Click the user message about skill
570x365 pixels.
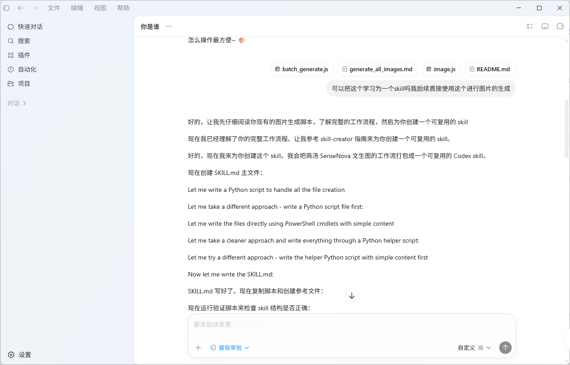tap(421, 88)
